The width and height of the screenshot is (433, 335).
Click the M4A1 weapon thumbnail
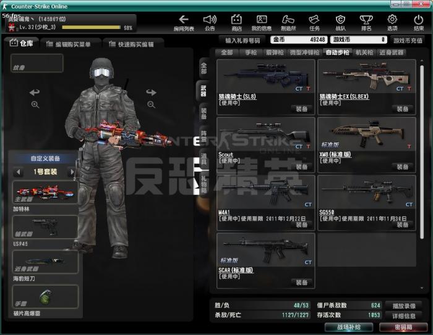pyautogui.click(x=266, y=192)
